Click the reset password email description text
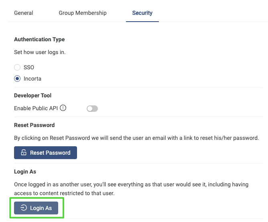 click(x=136, y=138)
